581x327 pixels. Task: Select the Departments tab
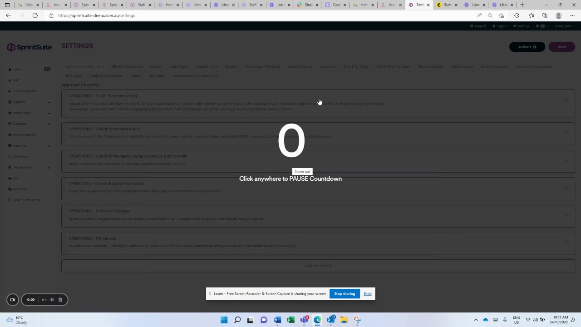(x=207, y=67)
